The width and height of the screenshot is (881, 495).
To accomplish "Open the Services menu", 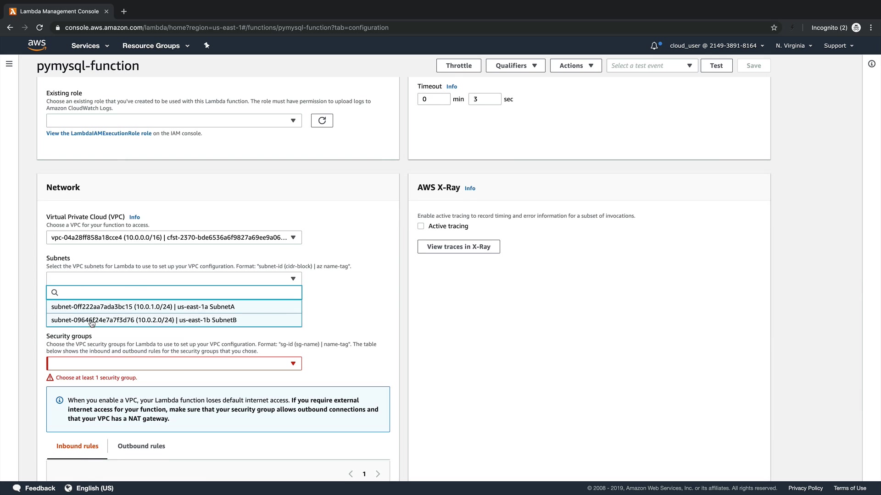I will coord(90,45).
